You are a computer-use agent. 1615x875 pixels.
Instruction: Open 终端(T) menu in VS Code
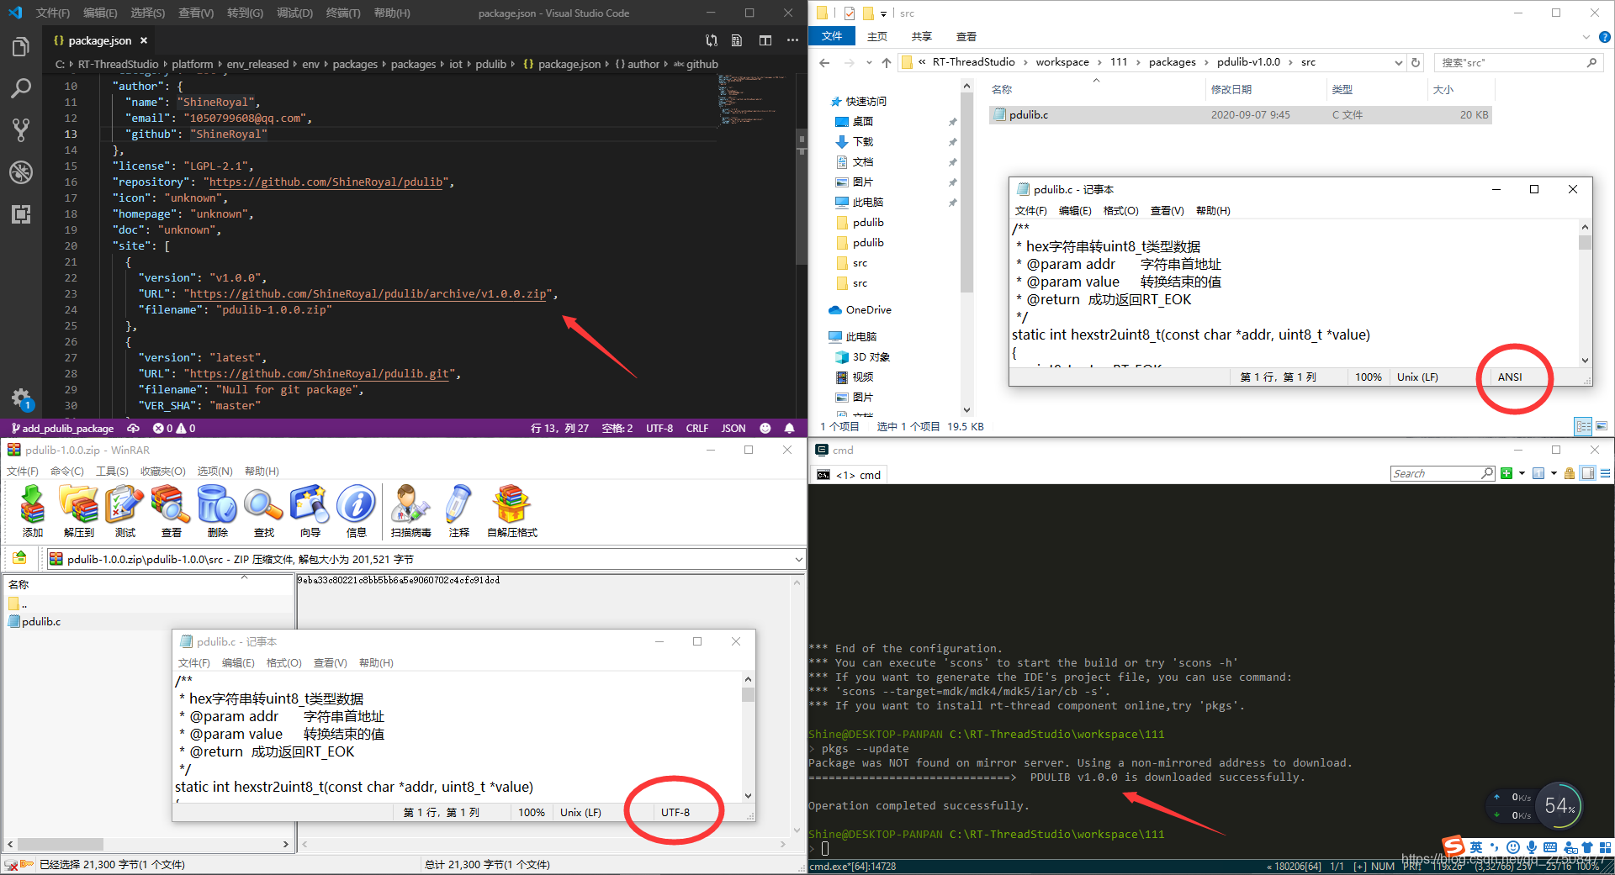point(343,13)
